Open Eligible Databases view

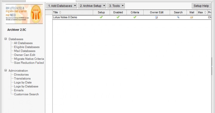pyautogui.click(x=27, y=47)
